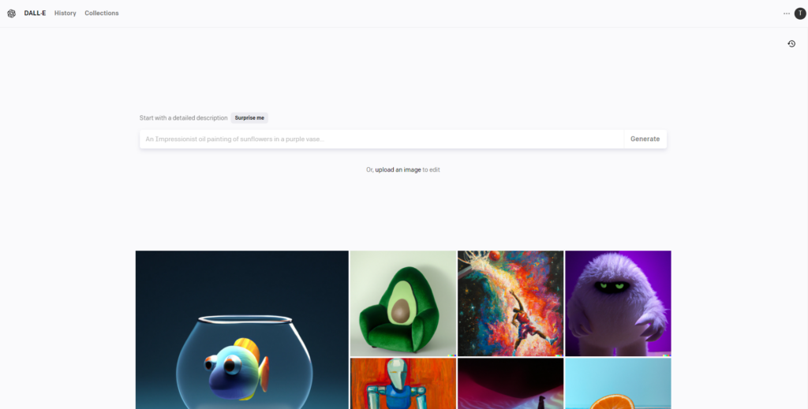Open the robot painting on orange background
808x409 pixels.
(403, 384)
